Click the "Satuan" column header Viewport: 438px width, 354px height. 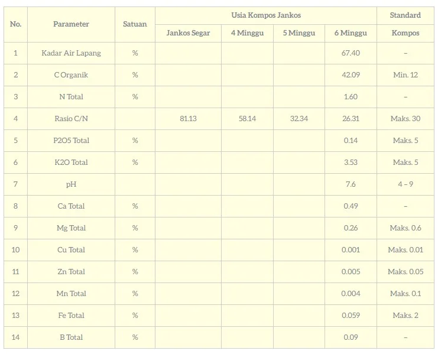[x=135, y=24]
